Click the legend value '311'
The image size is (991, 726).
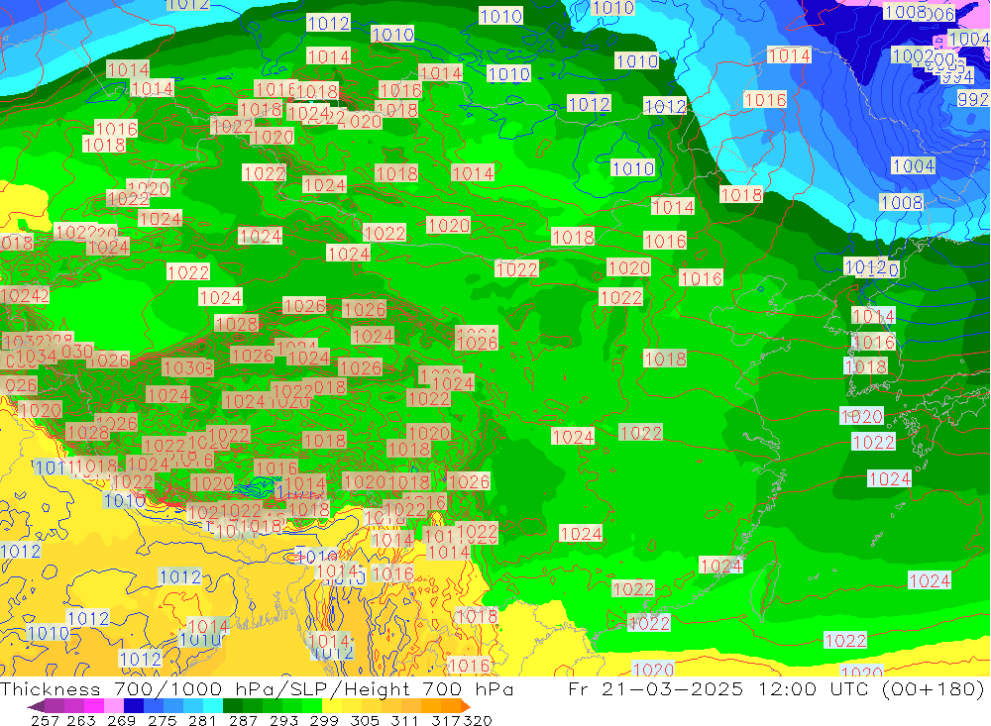click(404, 720)
